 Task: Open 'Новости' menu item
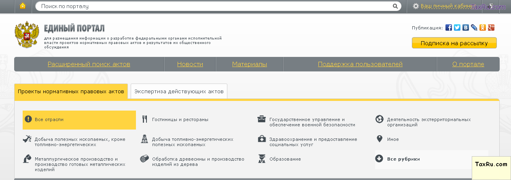[x=190, y=64]
